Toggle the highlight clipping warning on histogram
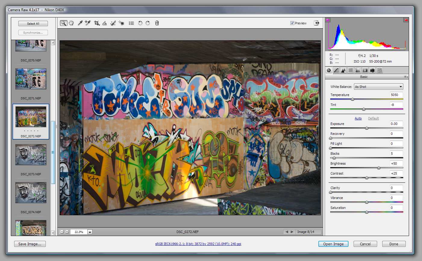 (406, 19)
